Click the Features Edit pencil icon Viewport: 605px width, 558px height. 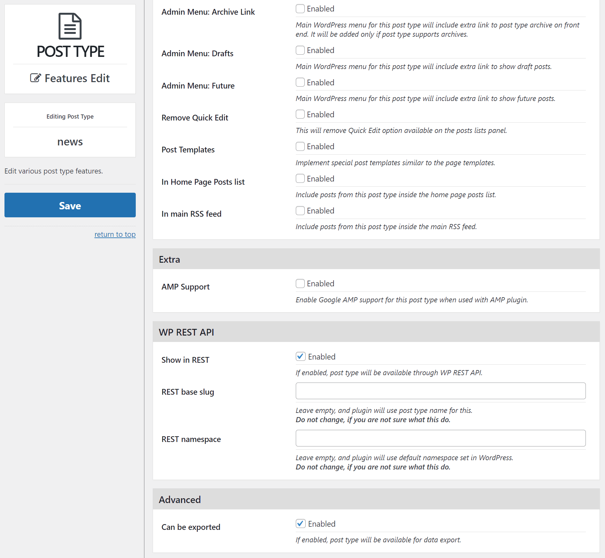coord(35,78)
